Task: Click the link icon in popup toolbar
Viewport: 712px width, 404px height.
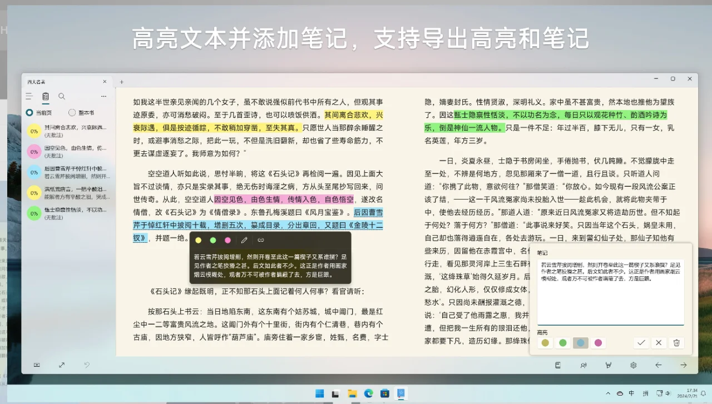Action: (x=260, y=240)
